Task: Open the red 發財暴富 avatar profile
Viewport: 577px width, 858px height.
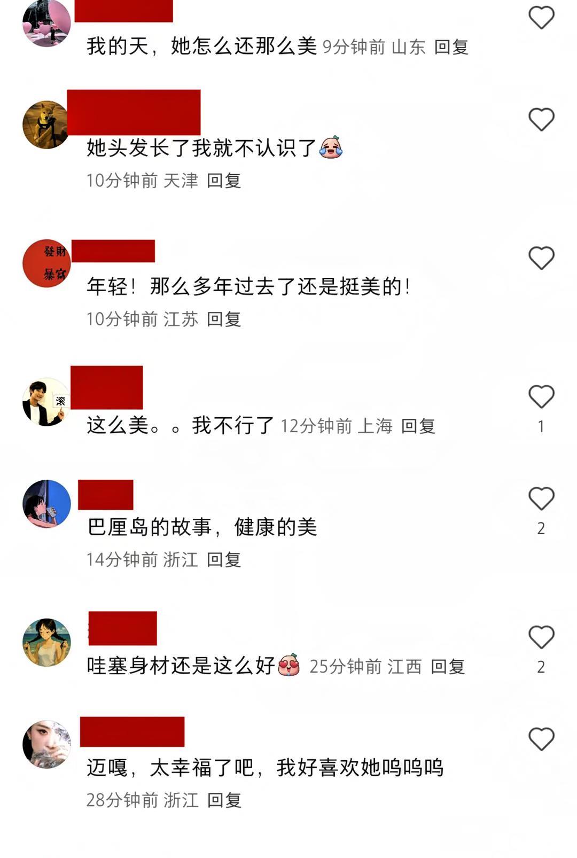Action: coord(46,263)
